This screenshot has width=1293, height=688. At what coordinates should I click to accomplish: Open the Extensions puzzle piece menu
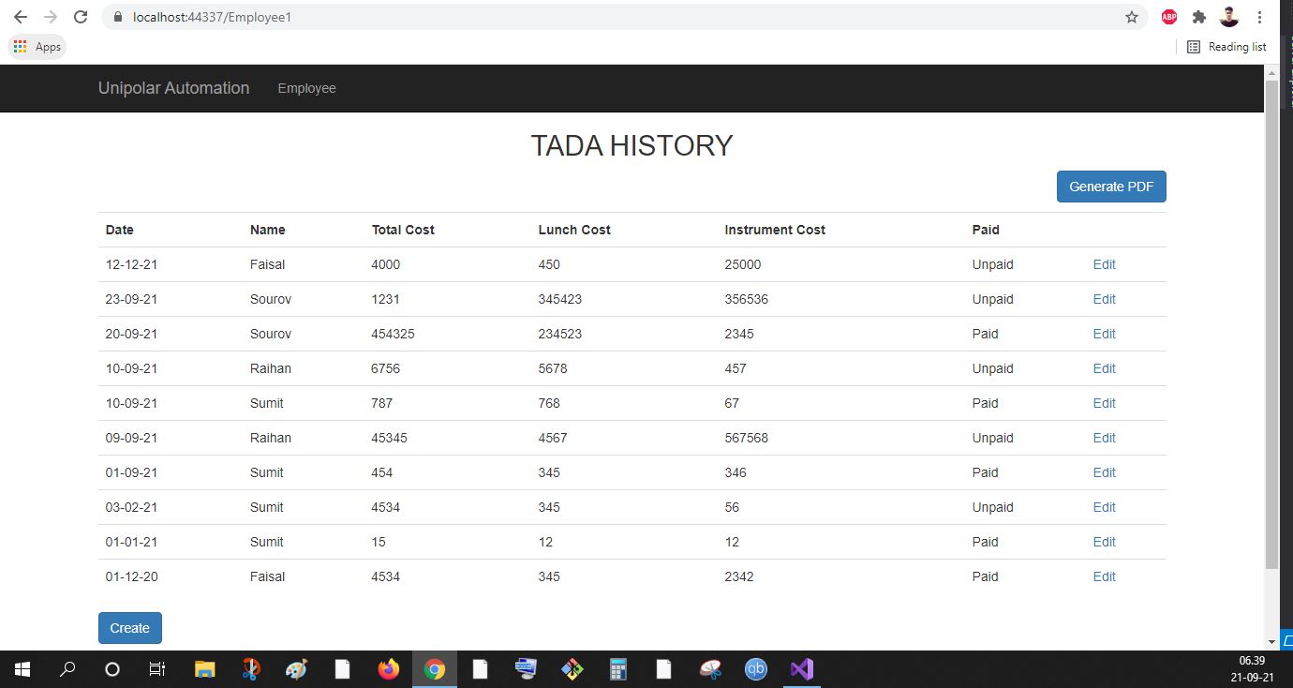(1199, 16)
